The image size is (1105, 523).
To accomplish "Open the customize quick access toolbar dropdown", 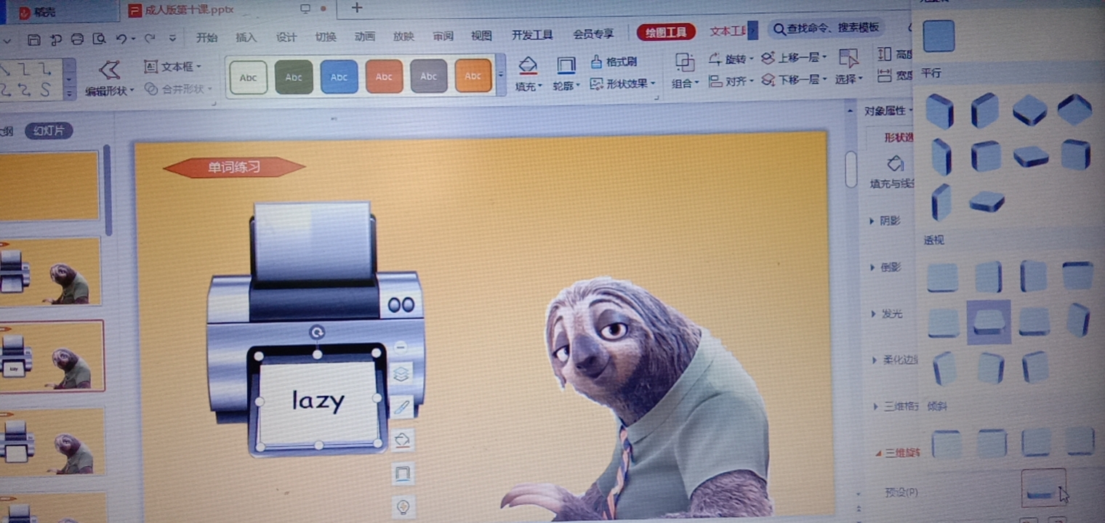I will pyautogui.click(x=172, y=38).
